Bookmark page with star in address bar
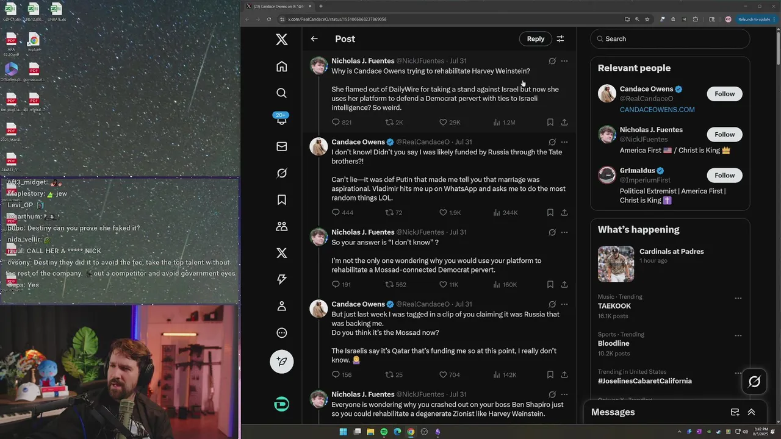Screen dimensions: 781x439 (647, 19)
